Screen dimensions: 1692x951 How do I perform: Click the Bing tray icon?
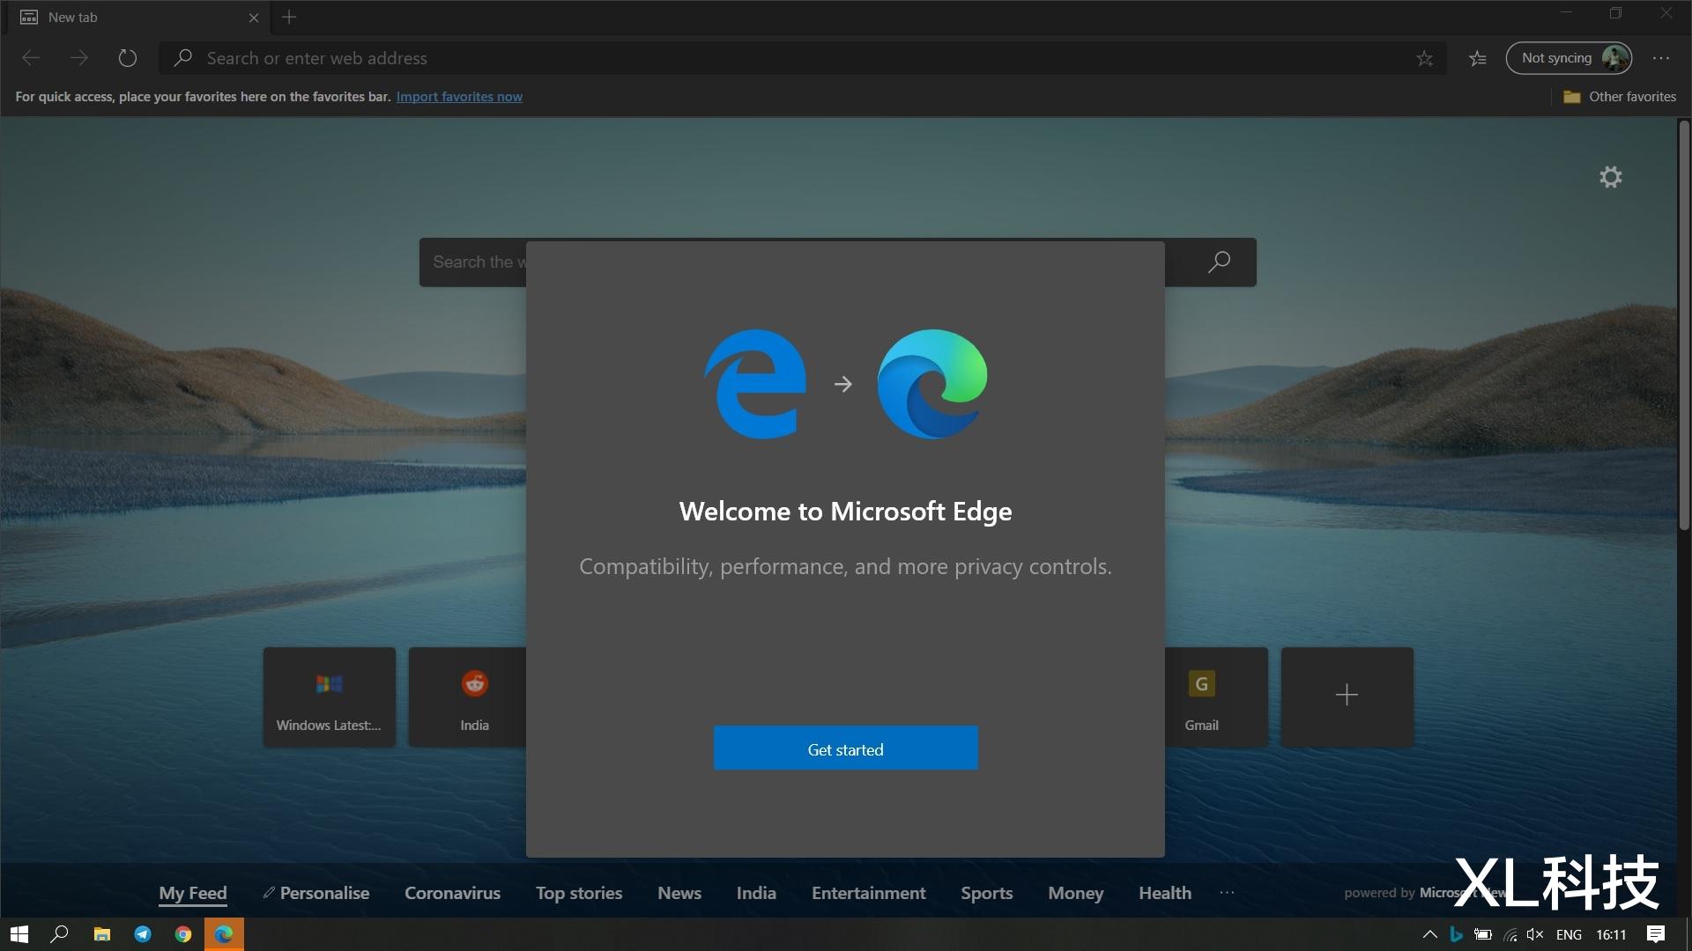click(x=1456, y=934)
